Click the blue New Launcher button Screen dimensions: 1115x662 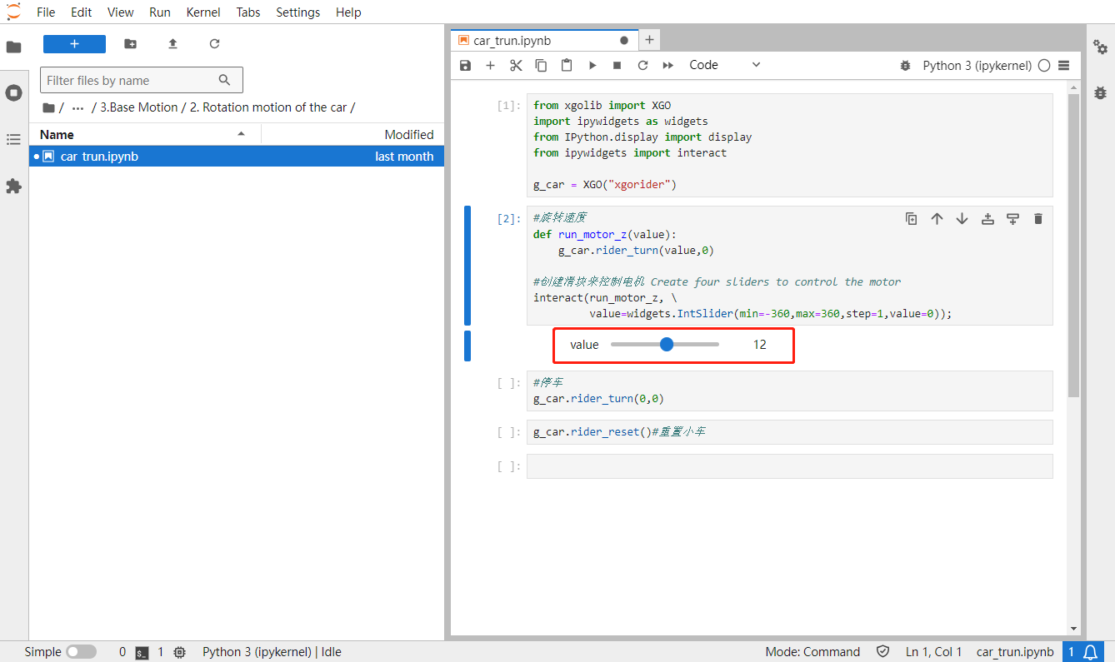coord(74,44)
